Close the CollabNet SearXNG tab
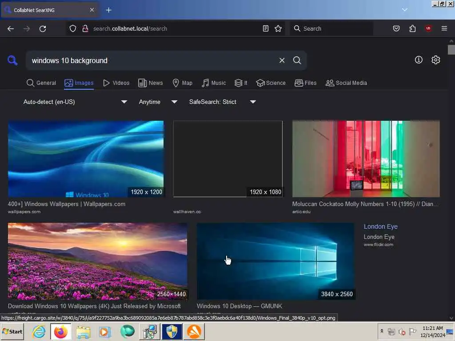This screenshot has height=341, width=455. [x=92, y=10]
